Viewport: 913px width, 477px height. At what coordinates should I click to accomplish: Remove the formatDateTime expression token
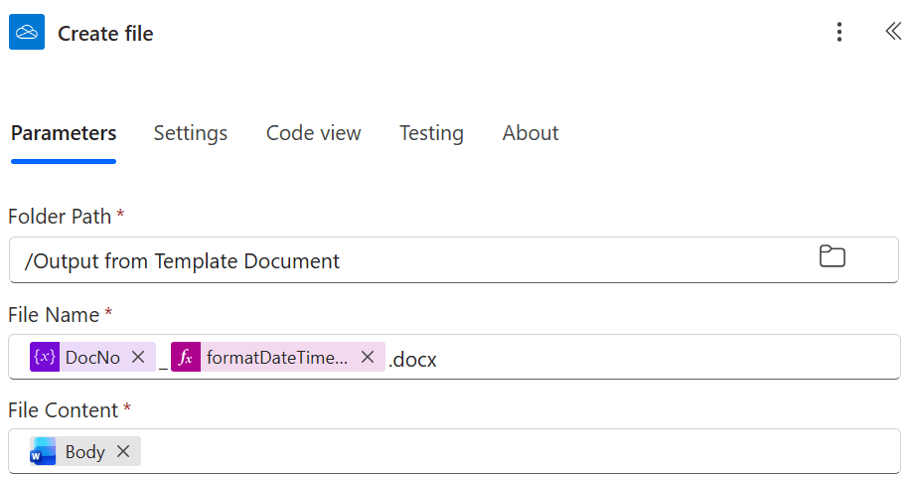[368, 358]
